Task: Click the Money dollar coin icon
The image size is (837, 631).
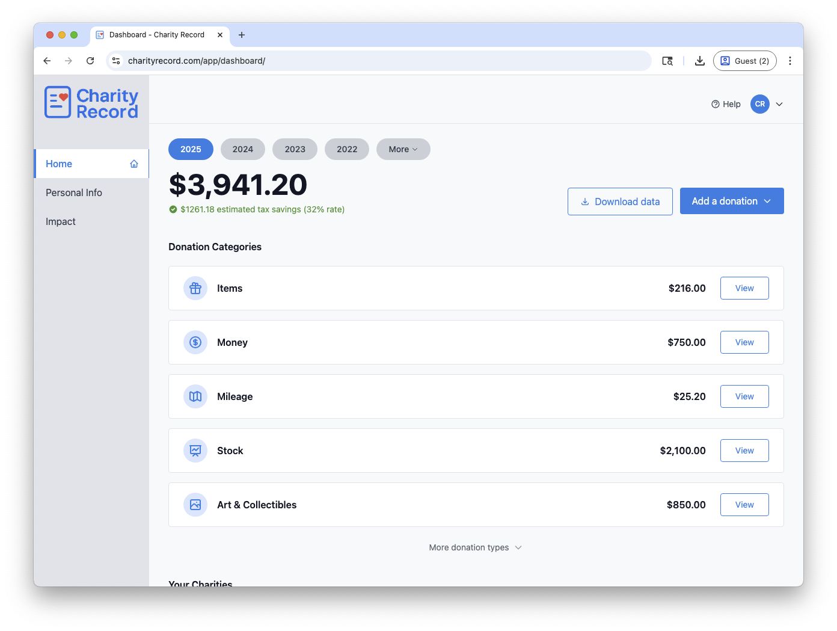Action: [x=195, y=342]
